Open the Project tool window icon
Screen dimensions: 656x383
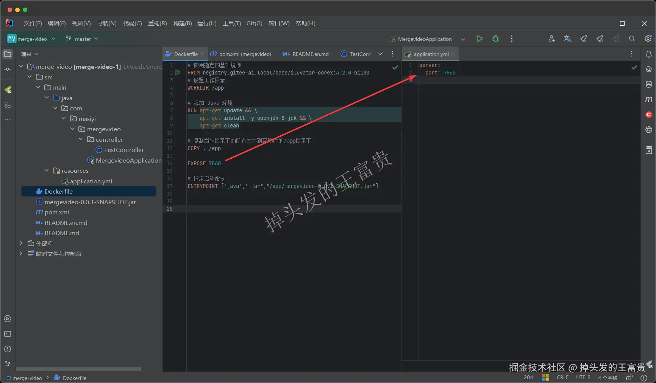pyautogui.click(x=8, y=54)
